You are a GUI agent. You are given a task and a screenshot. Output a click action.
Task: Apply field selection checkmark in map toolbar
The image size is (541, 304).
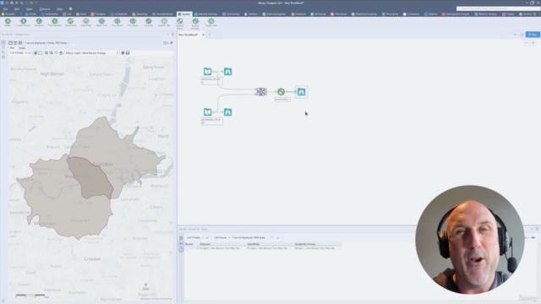point(30,53)
